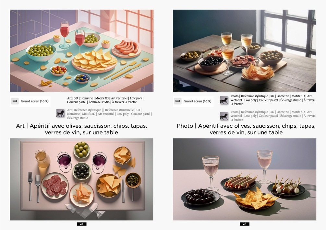Click page number 27 marker
326x230 pixels.
245,224
